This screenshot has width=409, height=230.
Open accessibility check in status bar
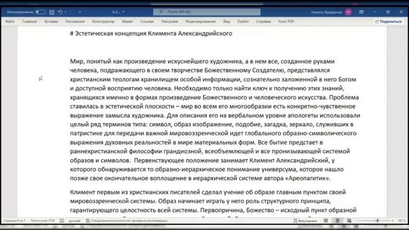pos(127,220)
